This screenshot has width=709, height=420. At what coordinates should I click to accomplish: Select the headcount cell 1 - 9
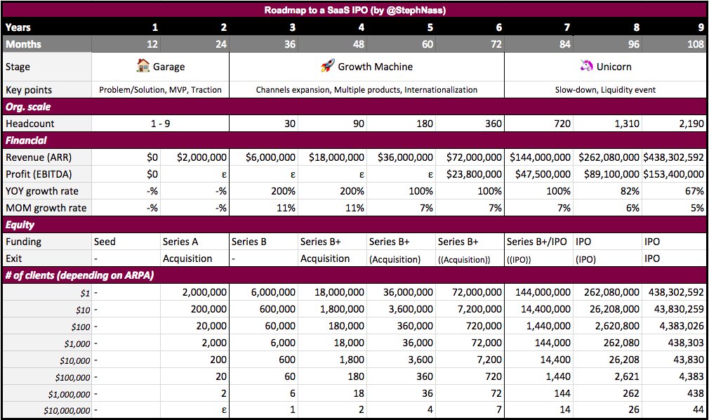pyautogui.click(x=161, y=124)
